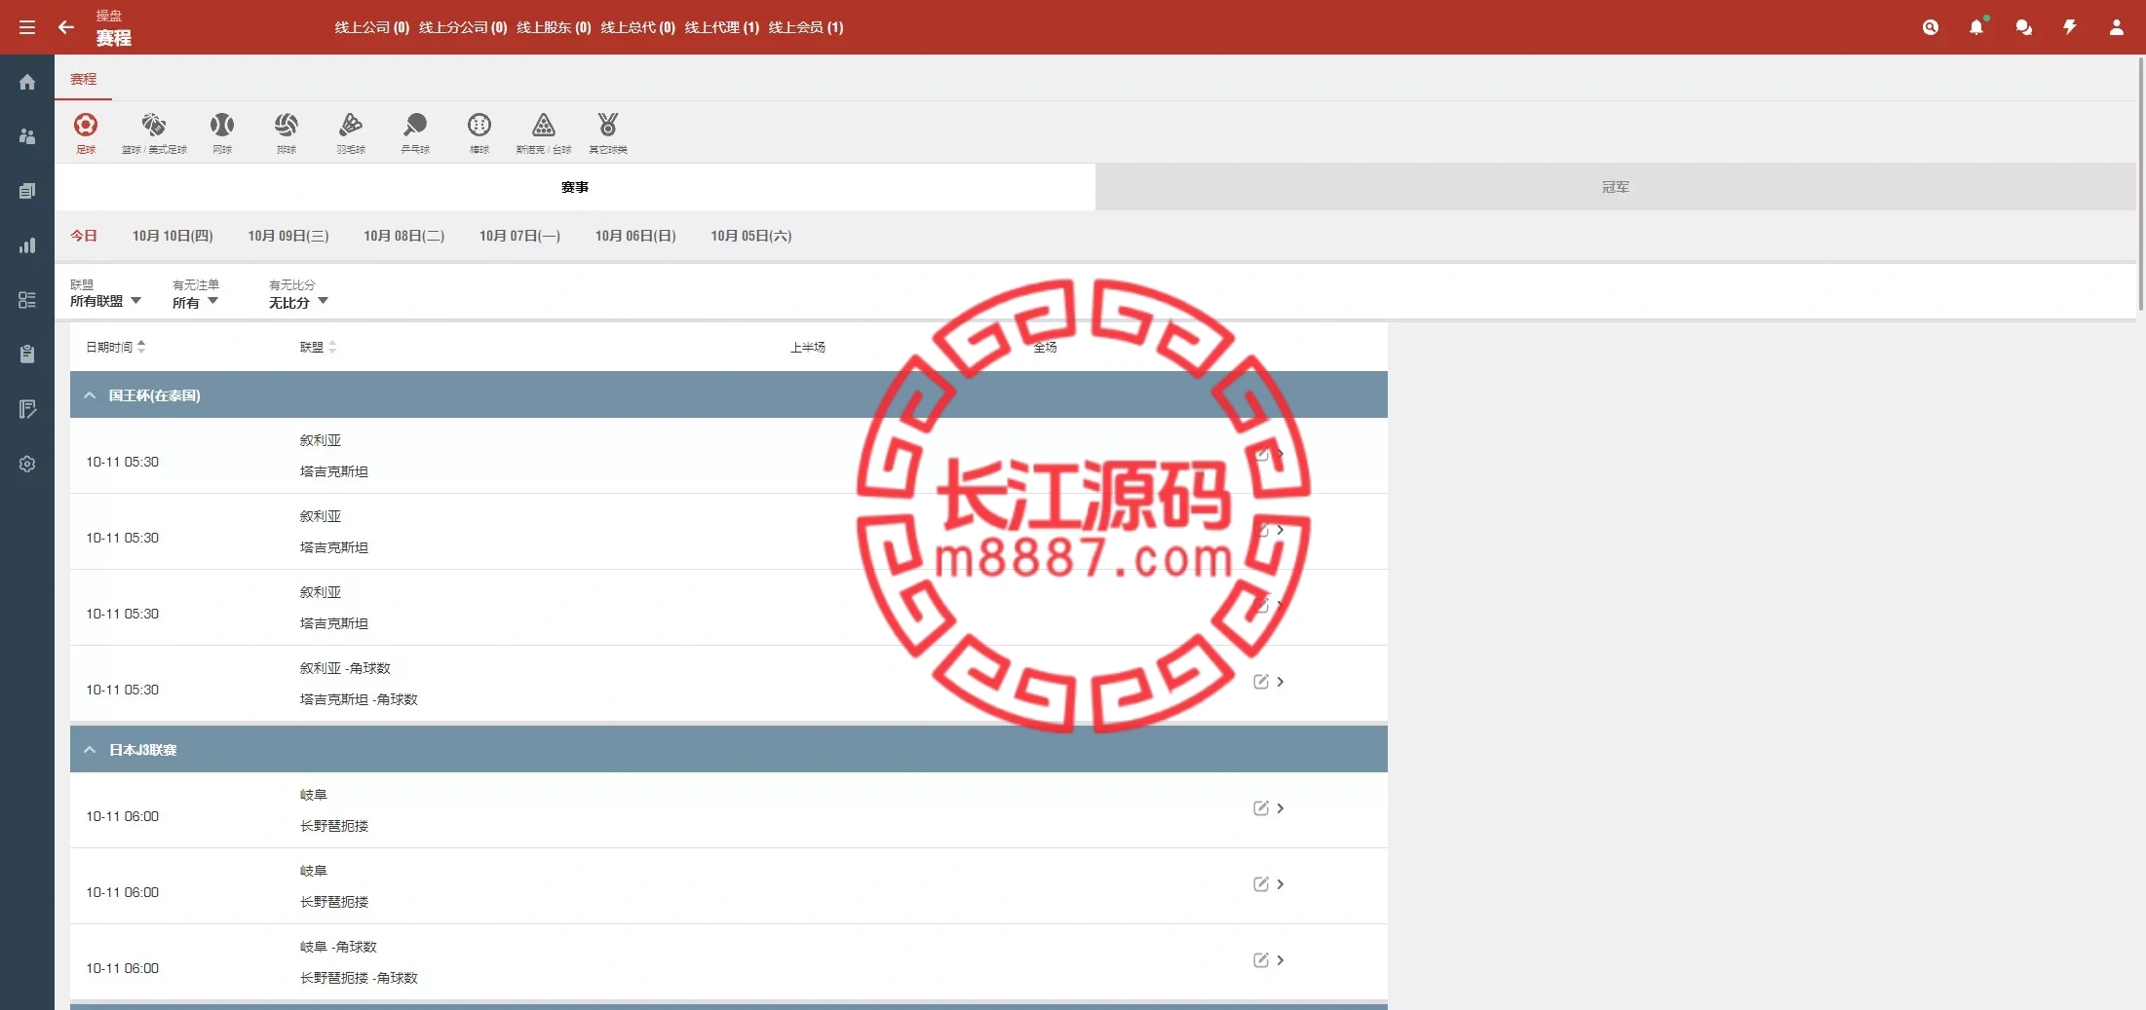Select the 10月 09日(三) date tab
The height and width of the screenshot is (1010, 2146).
(x=288, y=236)
